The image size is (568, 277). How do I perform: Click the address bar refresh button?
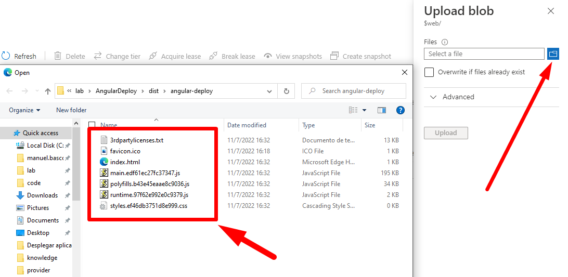pyautogui.click(x=286, y=91)
